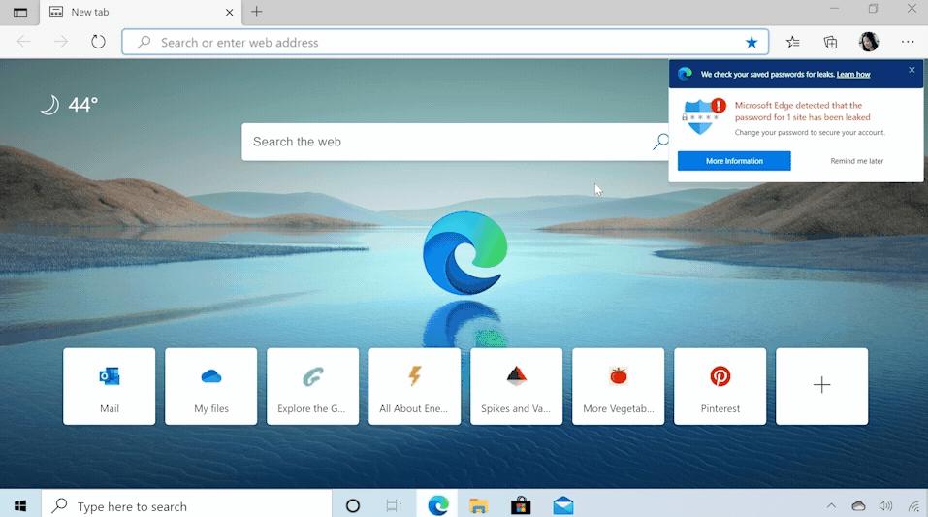Close the New tab tab

click(229, 12)
